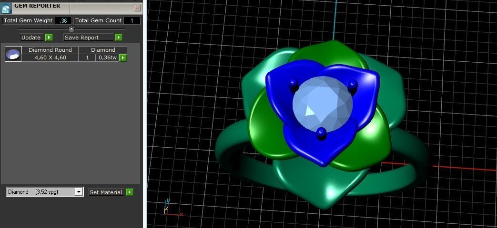Viewport: 497px width, 228px height.
Task: Click the Total Gem Count value field
Action: 132,20
